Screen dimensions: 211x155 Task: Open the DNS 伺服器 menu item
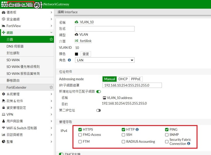[27, 46]
